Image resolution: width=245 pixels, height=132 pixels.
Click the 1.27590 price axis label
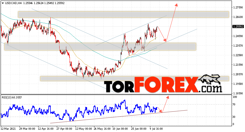[238, 7]
